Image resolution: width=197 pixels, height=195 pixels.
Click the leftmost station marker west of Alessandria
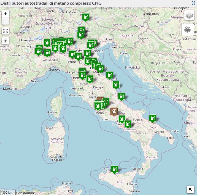pos(38,52)
